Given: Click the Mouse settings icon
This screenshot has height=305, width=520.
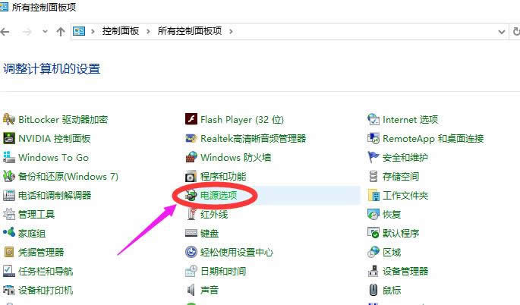Looking at the screenshot, I should tap(373, 290).
